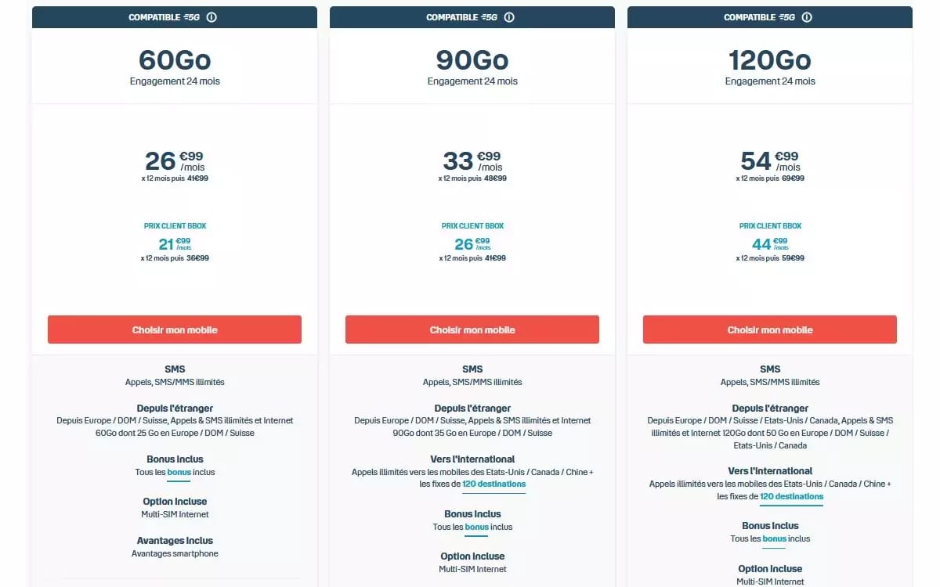Click the PRIX CLIENT BBOX price on the 120Go card

pyautogui.click(x=770, y=243)
